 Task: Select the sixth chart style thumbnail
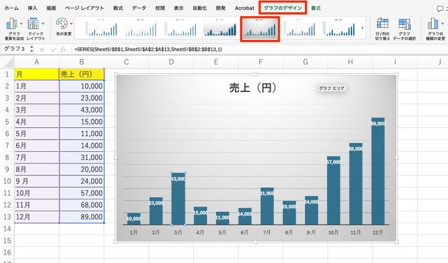[300, 28]
